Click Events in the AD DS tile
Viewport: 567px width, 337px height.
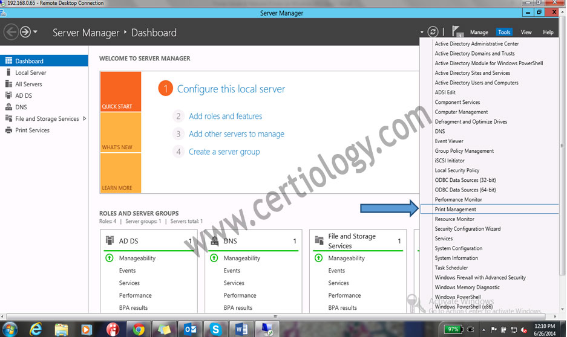(x=127, y=271)
